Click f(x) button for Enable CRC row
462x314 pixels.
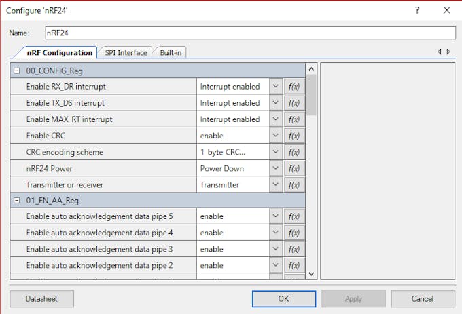click(294, 136)
